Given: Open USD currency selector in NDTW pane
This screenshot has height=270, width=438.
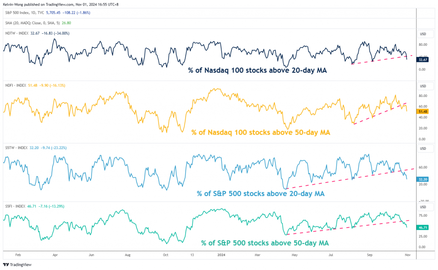Looking at the screenshot, I should [423, 33].
